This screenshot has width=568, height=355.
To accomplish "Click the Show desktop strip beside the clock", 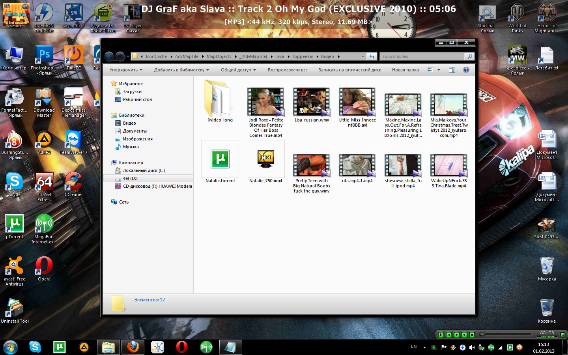I will (x=565, y=347).
